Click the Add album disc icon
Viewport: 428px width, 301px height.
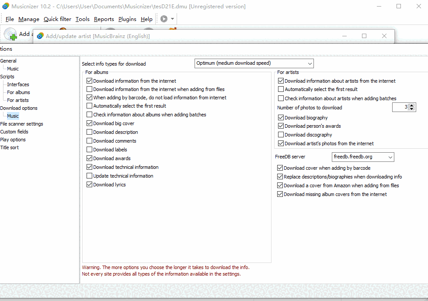(10, 34)
